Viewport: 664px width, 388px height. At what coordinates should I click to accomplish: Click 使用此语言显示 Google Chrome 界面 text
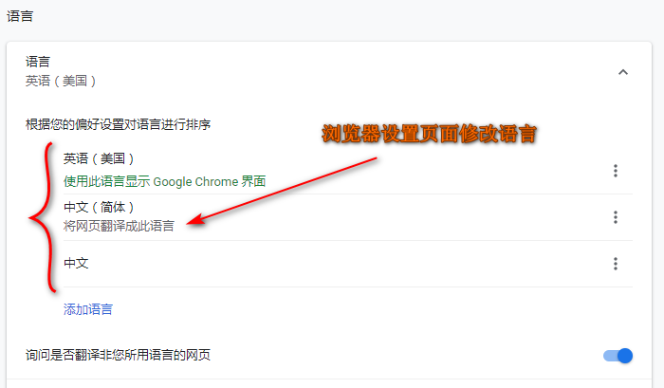click(165, 182)
